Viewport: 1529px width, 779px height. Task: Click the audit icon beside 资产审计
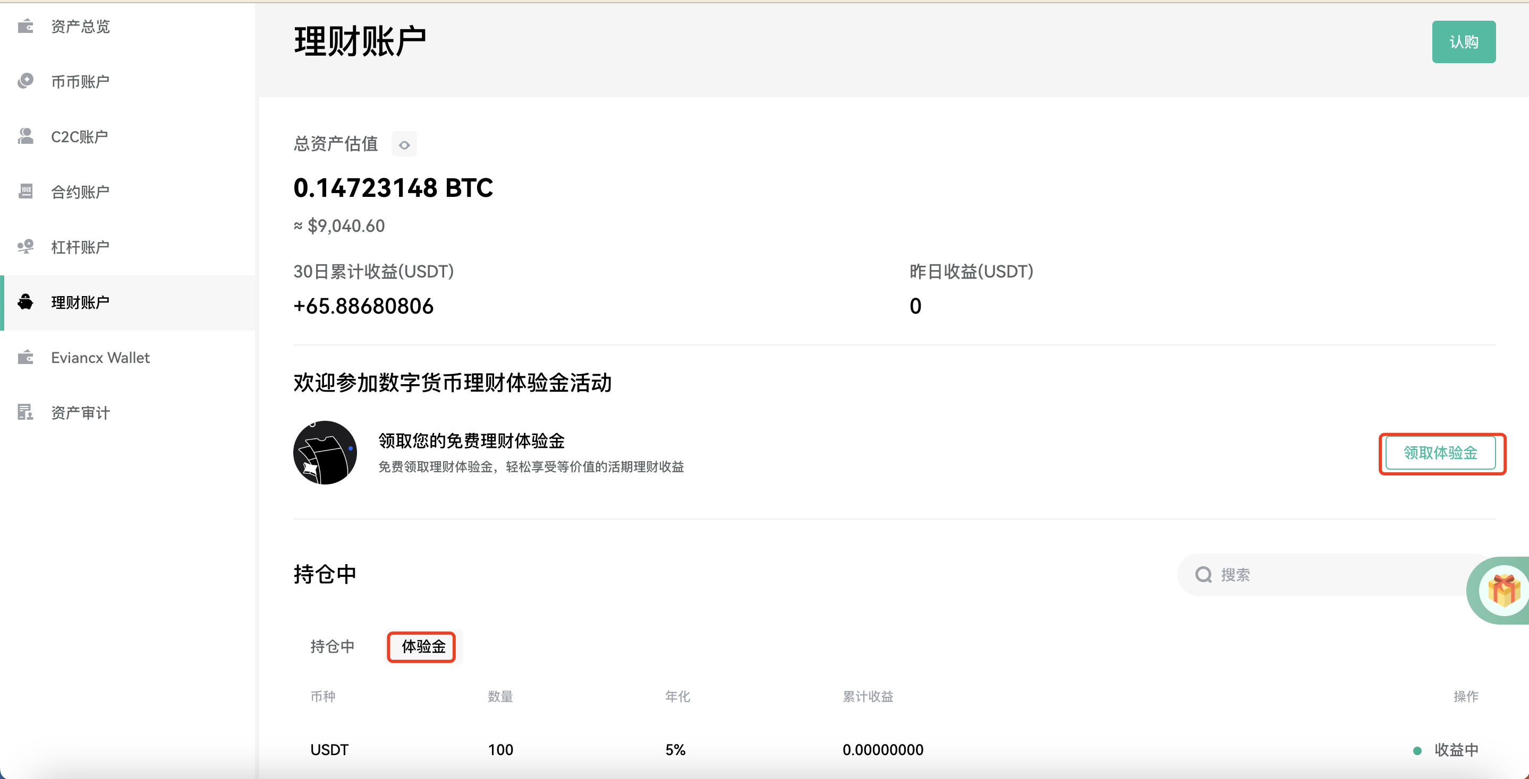(x=26, y=412)
